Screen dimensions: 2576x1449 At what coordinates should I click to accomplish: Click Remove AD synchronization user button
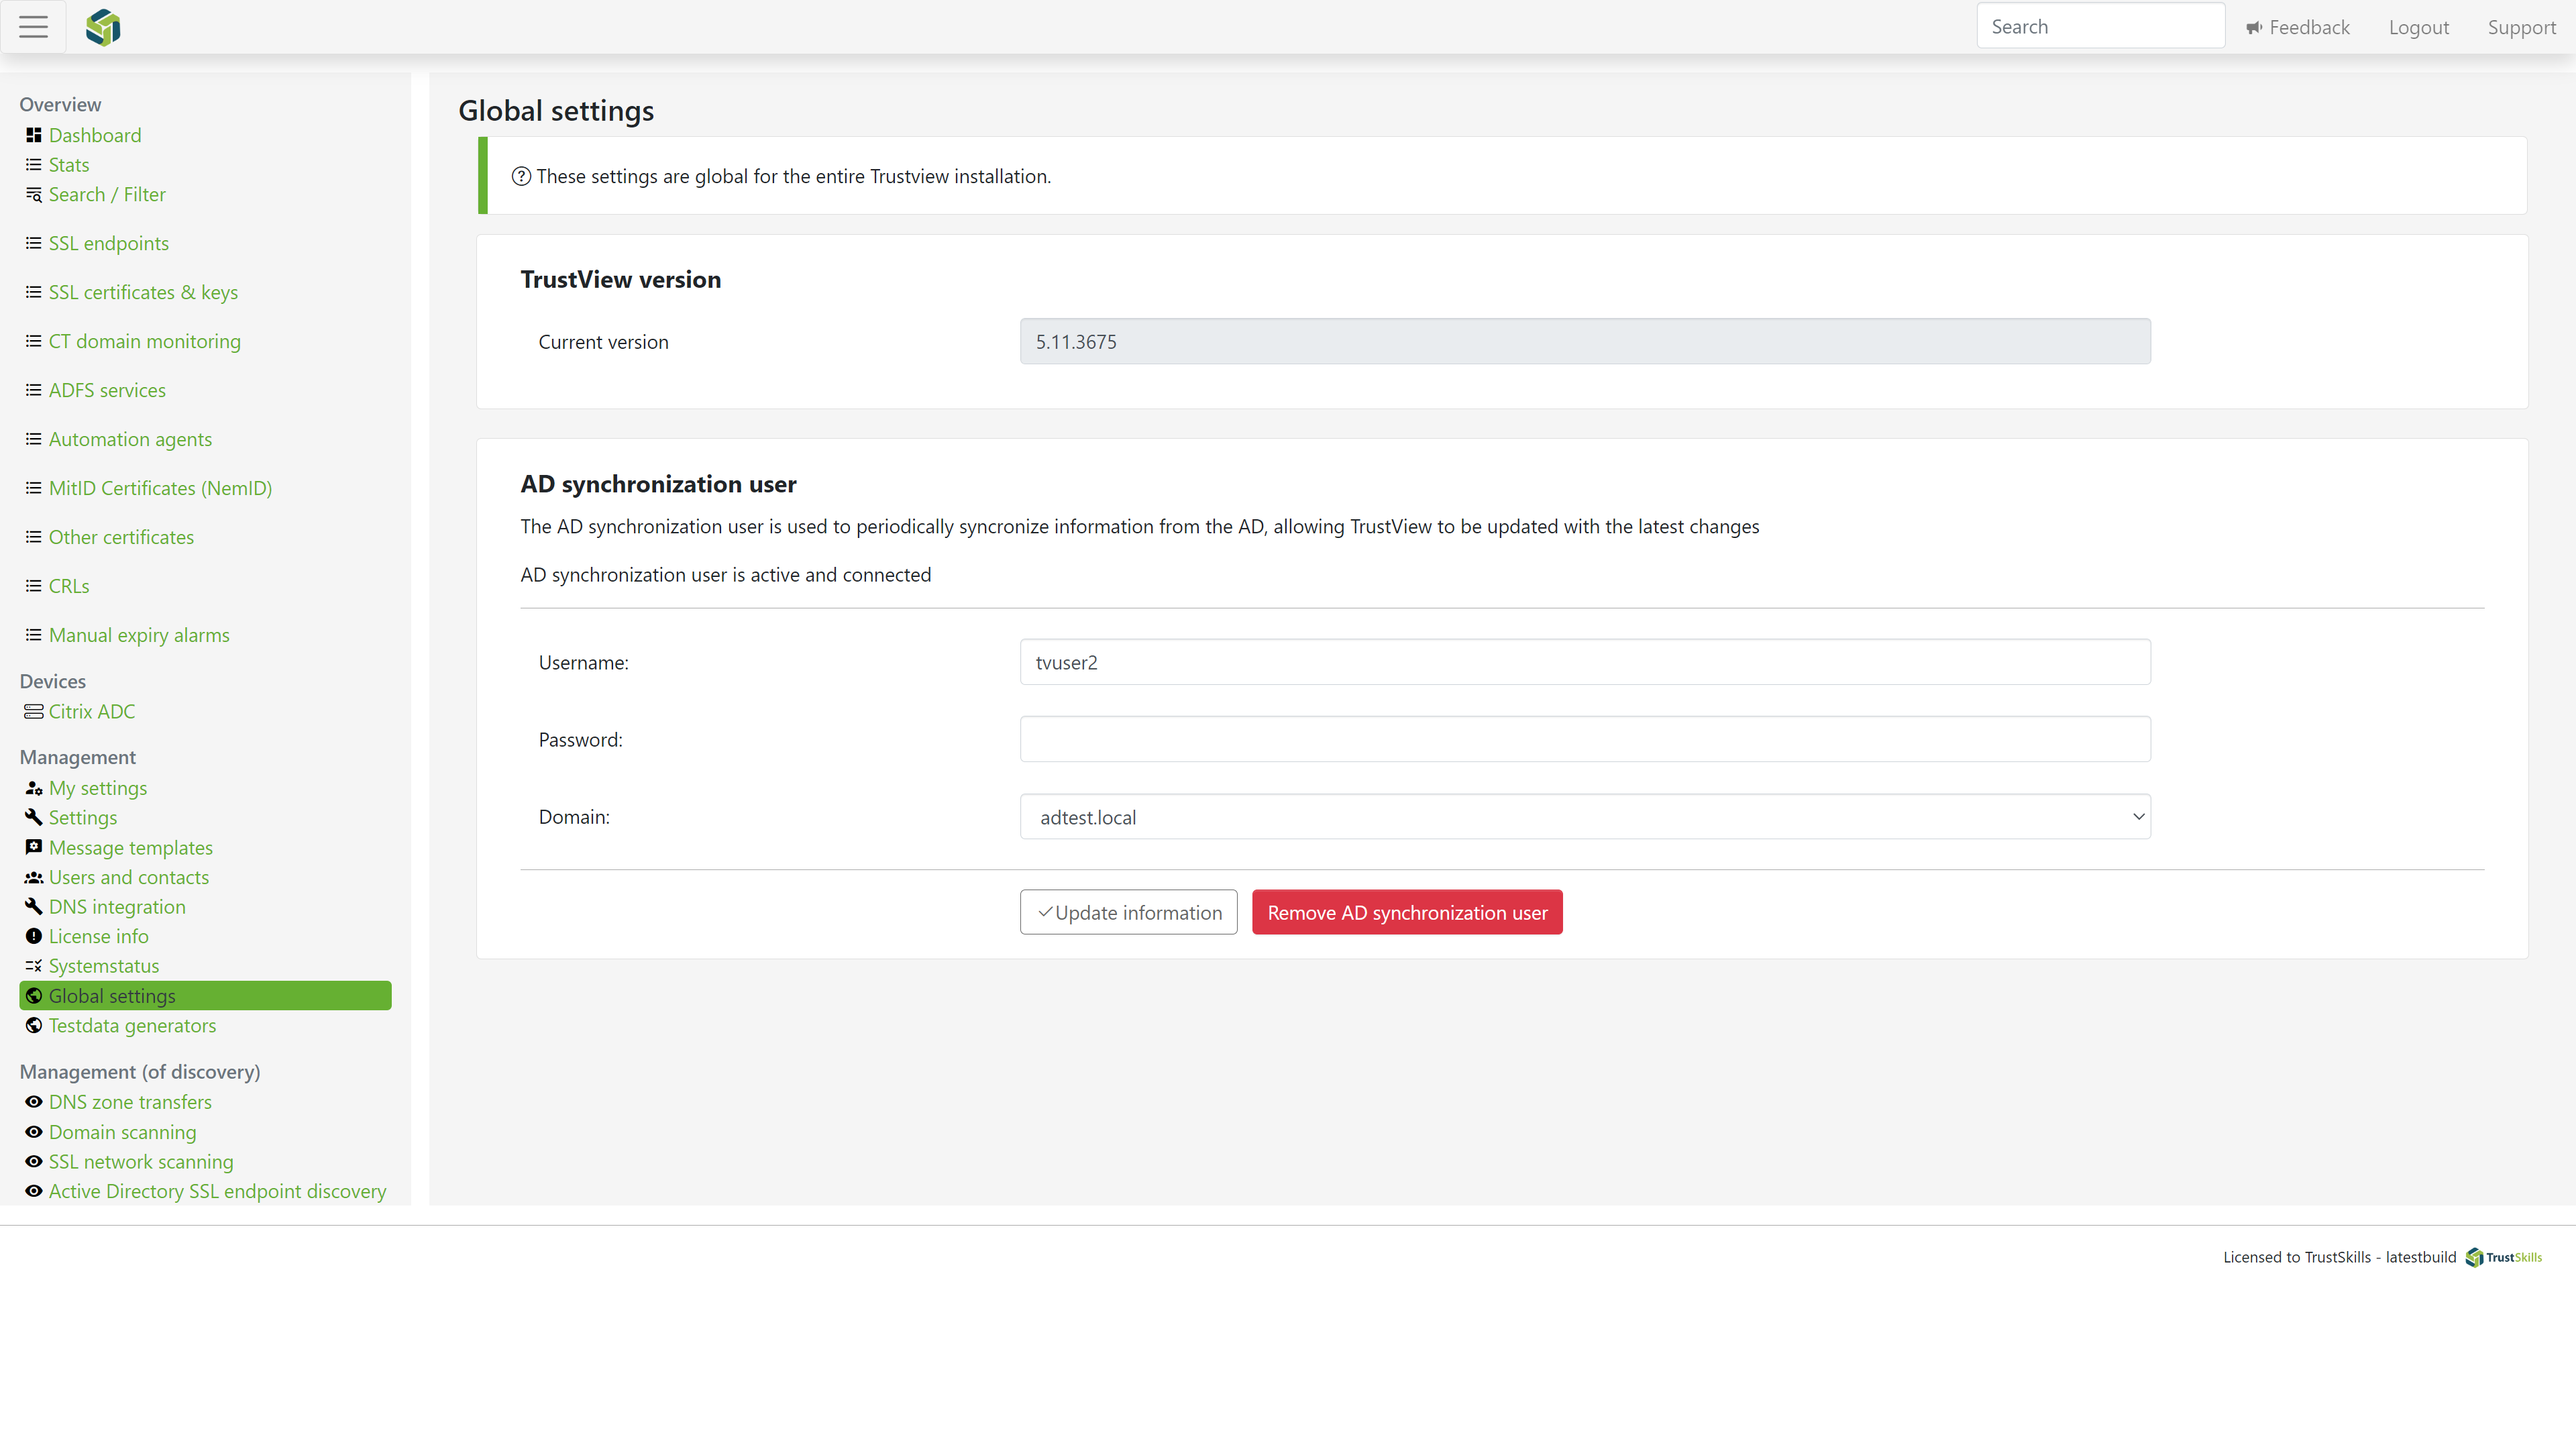click(1407, 913)
